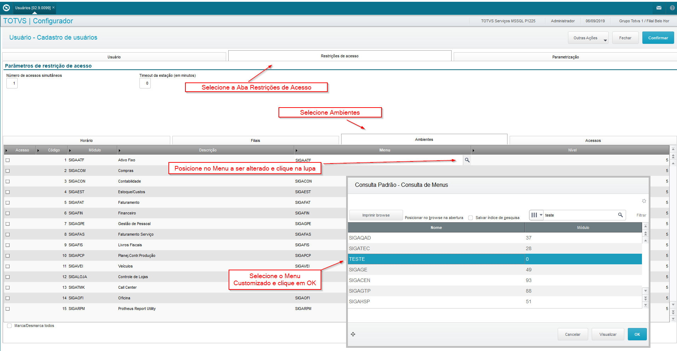This screenshot has height=351, width=677.
Task: Move up one row in the Ambientes grid
Action: coord(673,163)
